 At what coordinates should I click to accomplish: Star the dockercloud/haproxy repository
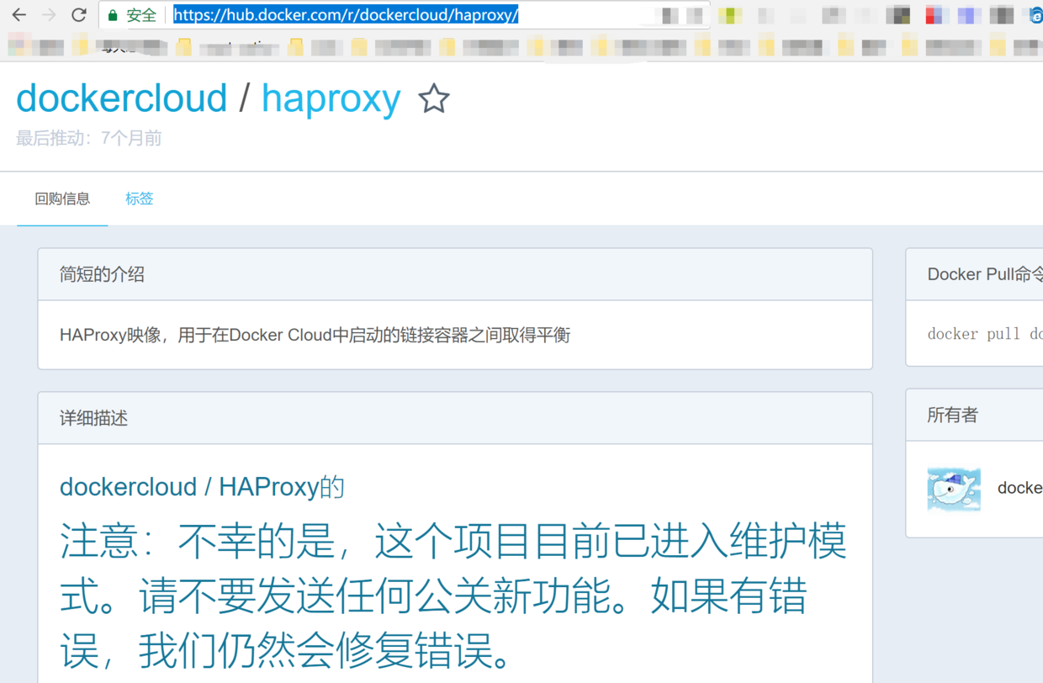[434, 99]
